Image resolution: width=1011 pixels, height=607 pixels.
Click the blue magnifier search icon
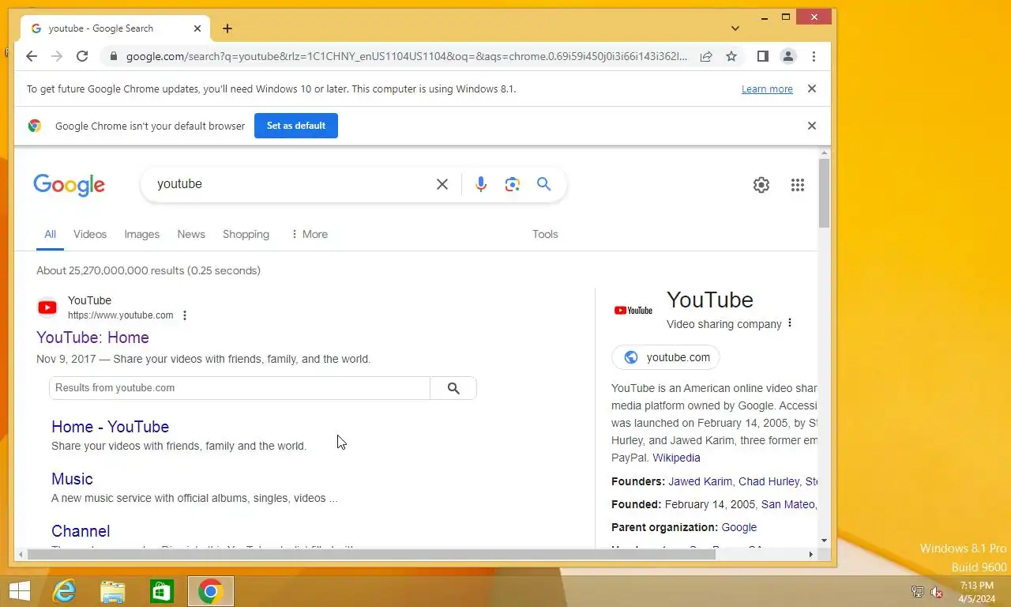click(x=543, y=184)
